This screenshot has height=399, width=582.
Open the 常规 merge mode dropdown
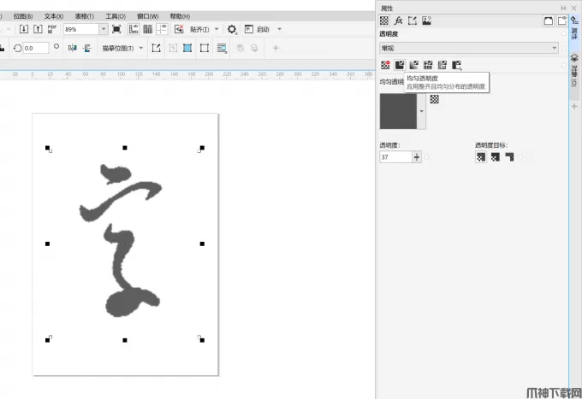469,48
